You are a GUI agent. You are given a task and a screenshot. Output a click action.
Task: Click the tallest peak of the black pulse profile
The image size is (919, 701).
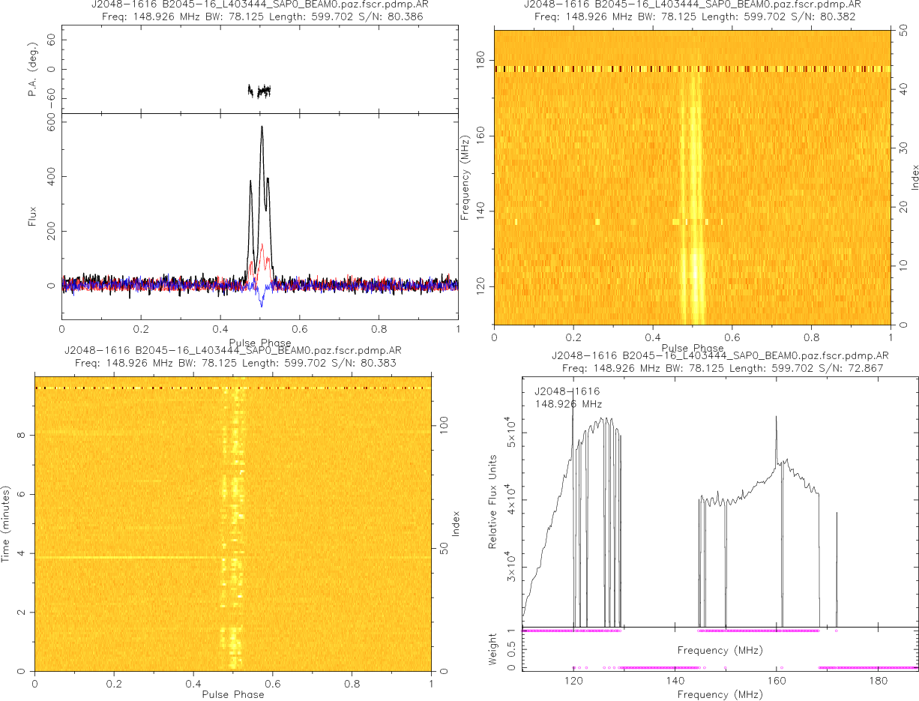click(262, 129)
